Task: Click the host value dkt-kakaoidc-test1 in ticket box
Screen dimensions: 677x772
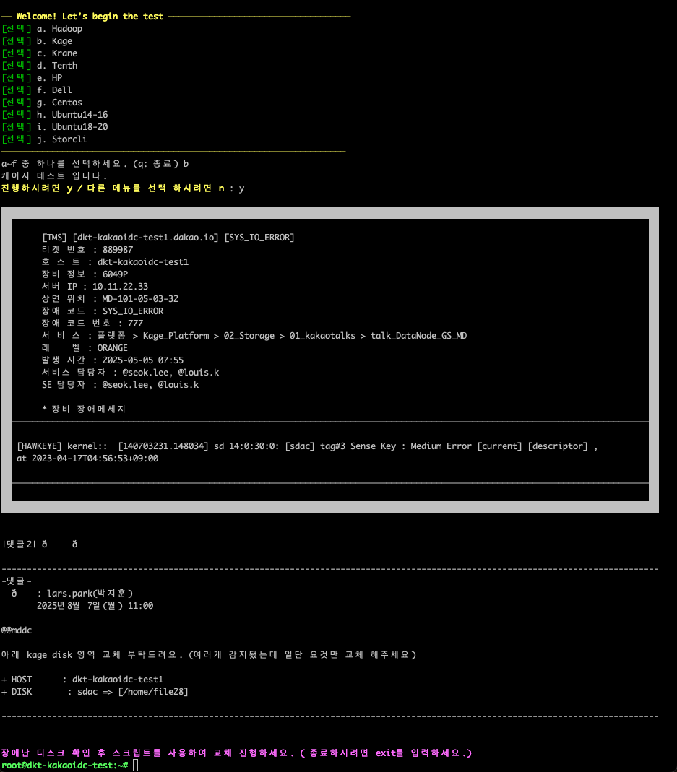Action: 143,262
